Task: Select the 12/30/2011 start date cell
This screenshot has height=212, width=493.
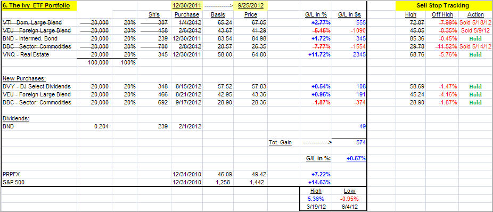Action: pos(186,5)
